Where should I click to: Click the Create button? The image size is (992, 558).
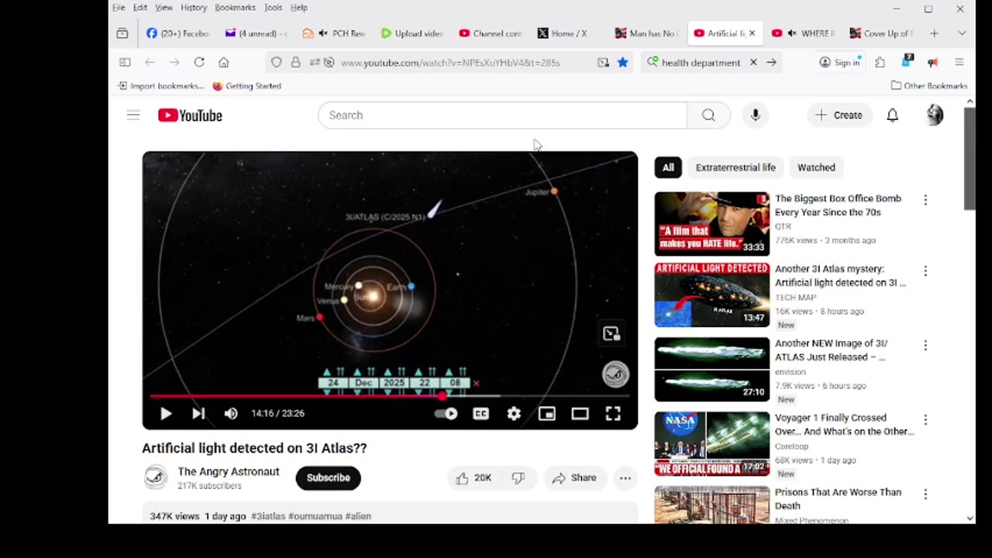[x=839, y=115]
